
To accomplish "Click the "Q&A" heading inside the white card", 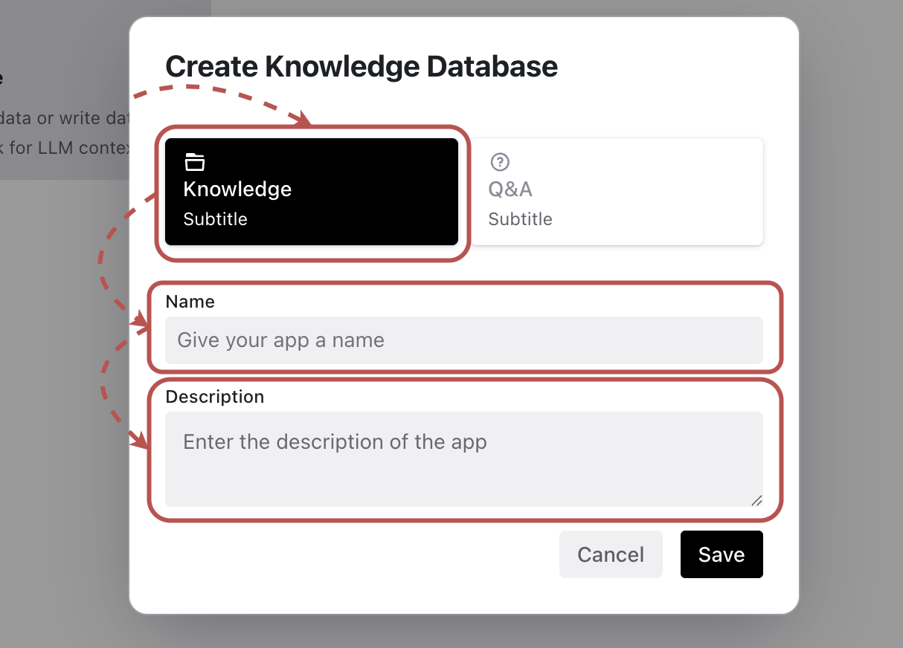I will click(510, 189).
